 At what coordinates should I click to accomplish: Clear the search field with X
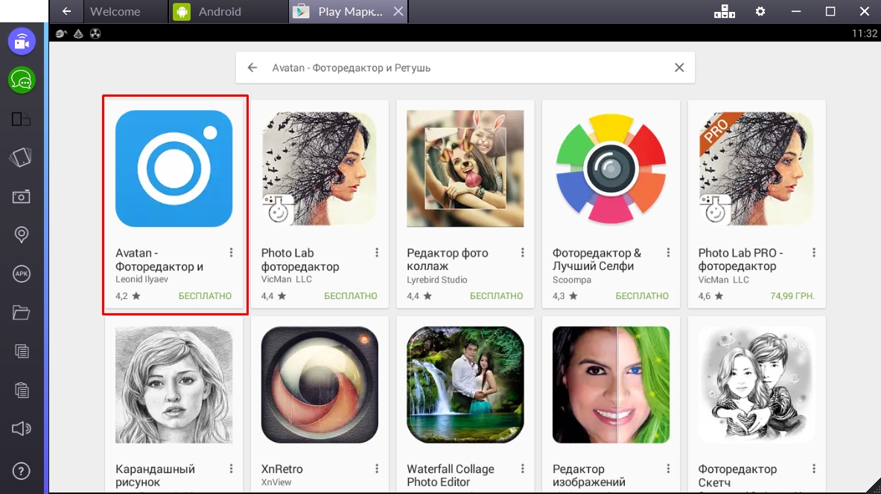tap(678, 68)
